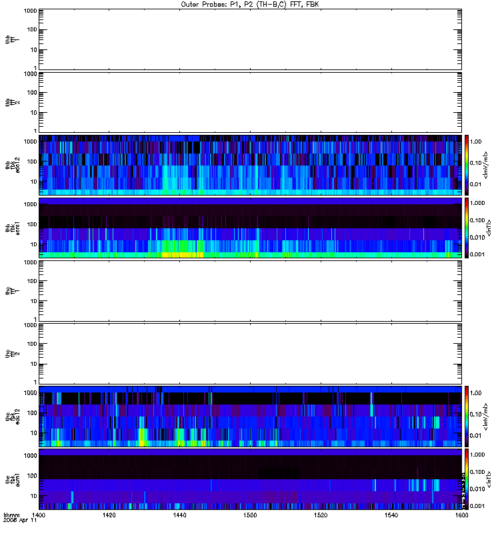Click the 1540 time tick label

(x=391, y=515)
